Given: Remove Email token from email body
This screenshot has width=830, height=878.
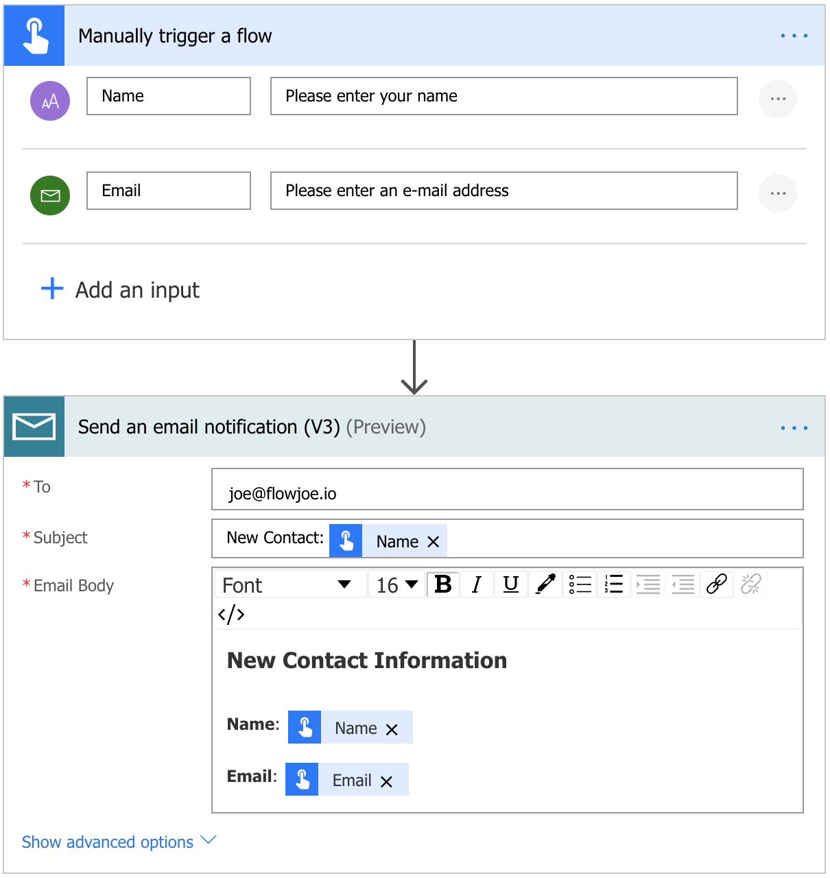Looking at the screenshot, I should [x=386, y=781].
